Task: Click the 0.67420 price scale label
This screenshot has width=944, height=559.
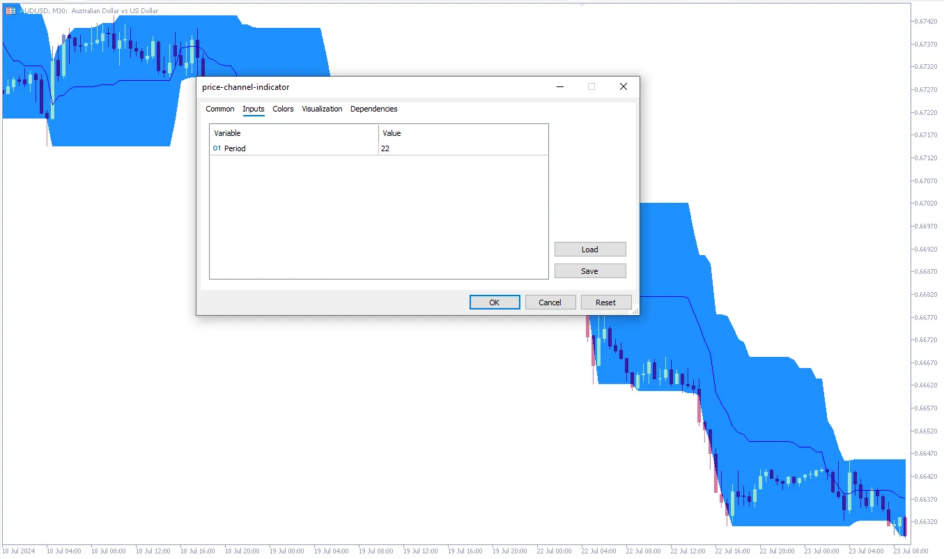Action: [925, 22]
